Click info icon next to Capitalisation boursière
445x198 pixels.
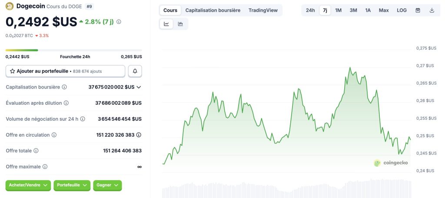coord(64,87)
